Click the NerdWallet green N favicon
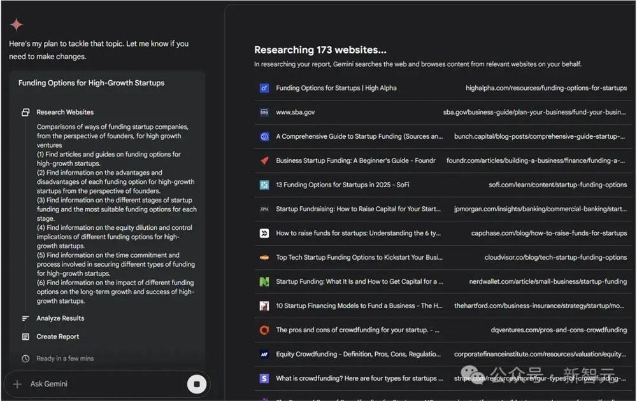This screenshot has height=401, width=637. [x=264, y=281]
